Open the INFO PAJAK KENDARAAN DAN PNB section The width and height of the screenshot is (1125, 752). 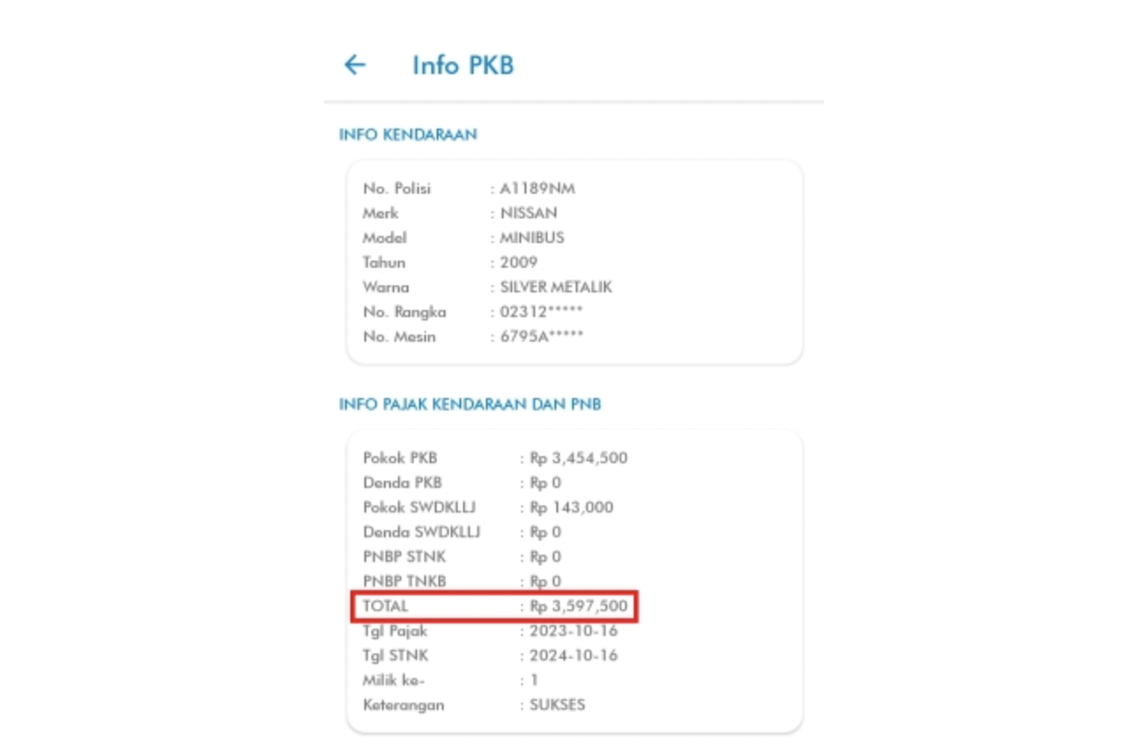pyautogui.click(x=471, y=403)
